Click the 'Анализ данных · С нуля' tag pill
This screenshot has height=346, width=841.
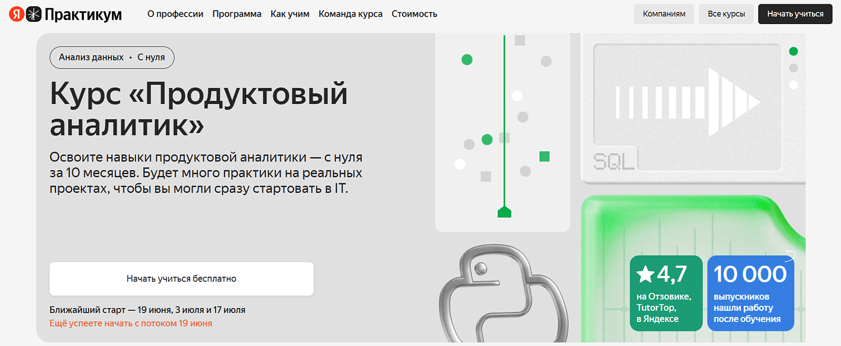pyautogui.click(x=112, y=58)
